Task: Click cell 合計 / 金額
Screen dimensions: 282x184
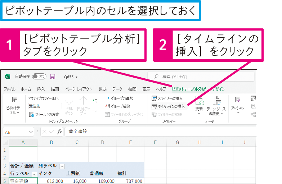Action: (x=23, y=166)
